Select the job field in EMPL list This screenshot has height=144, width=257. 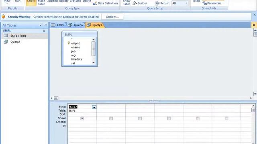coord(73,51)
